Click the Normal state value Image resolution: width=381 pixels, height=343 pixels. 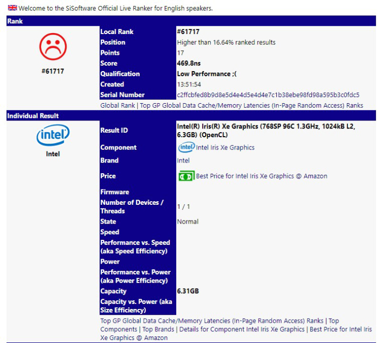(188, 222)
